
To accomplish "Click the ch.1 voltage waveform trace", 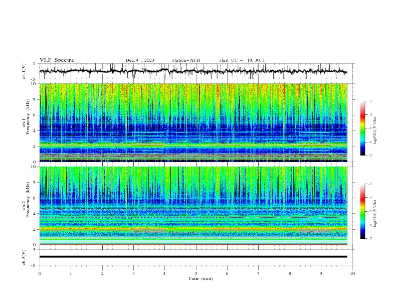I will click(x=193, y=71).
